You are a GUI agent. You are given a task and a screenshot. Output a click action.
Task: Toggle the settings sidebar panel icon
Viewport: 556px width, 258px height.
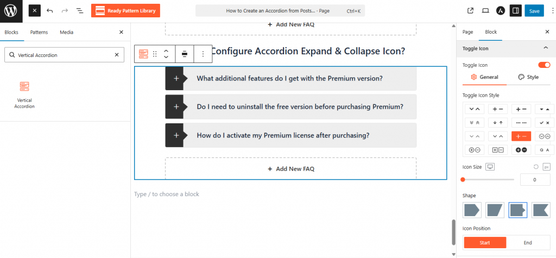[514, 11]
